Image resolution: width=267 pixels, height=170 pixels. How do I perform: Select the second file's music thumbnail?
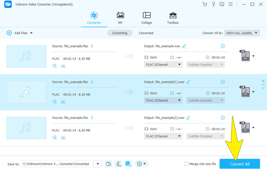coord(26,92)
